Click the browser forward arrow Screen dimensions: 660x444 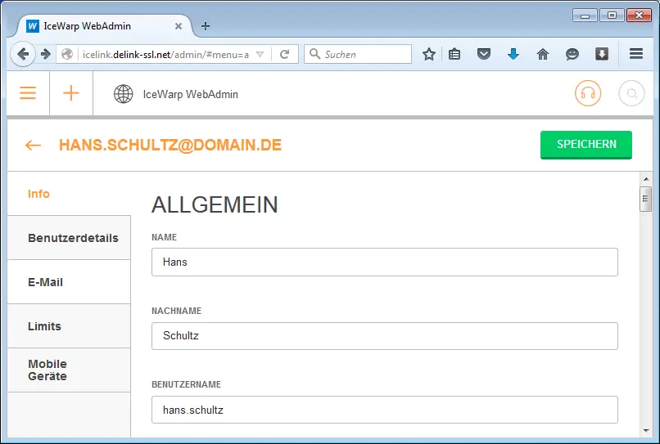(x=46, y=54)
